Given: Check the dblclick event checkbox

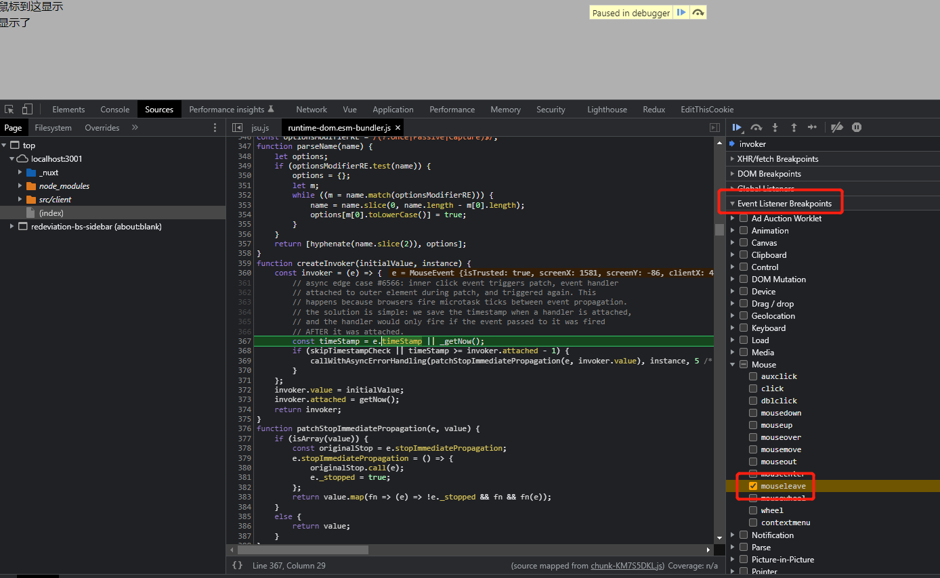Looking at the screenshot, I should click(x=753, y=401).
